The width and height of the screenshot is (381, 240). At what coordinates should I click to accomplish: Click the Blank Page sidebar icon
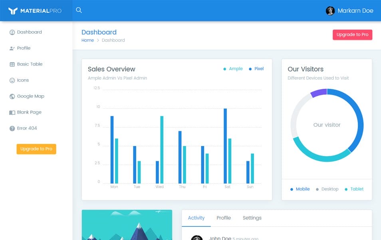pyautogui.click(x=12, y=112)
